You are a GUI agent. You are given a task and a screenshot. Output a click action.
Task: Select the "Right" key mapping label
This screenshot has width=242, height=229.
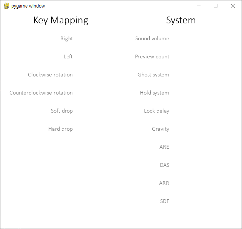pos(66,38)
